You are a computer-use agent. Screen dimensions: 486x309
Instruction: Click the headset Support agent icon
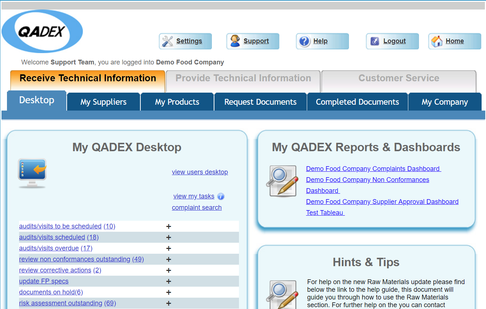point(235,41)
